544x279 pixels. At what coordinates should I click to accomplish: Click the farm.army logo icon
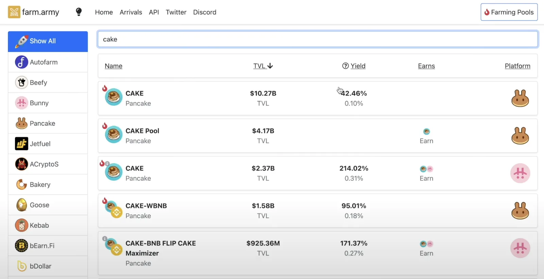point(14,12)
